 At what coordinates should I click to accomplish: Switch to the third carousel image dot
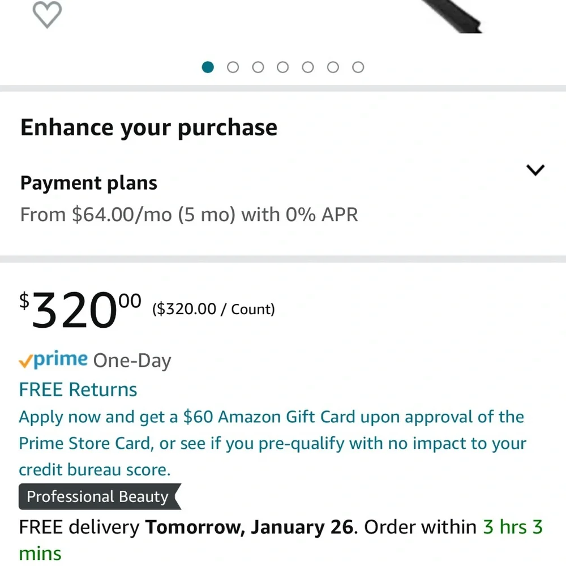click(258, 67)
